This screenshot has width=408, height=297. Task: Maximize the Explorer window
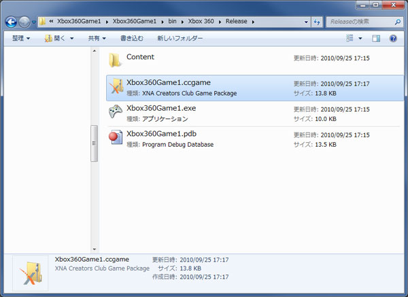pyautogui.click(x=376, y=5)
